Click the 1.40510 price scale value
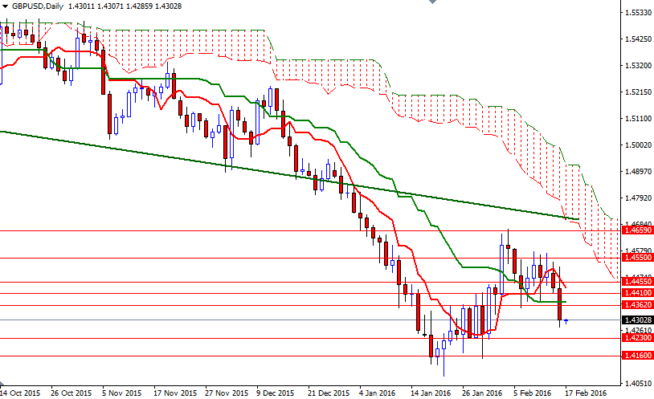 [638, 383]
